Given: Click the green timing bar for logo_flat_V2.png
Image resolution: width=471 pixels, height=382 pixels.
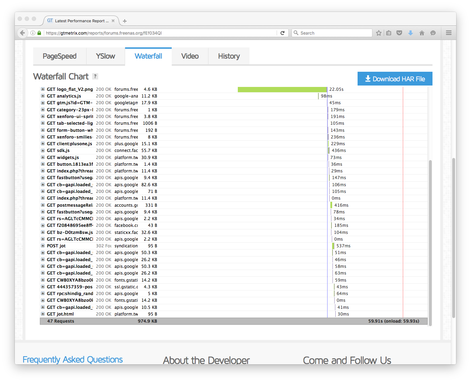Looking at the screenshot, I should [282, 89].
